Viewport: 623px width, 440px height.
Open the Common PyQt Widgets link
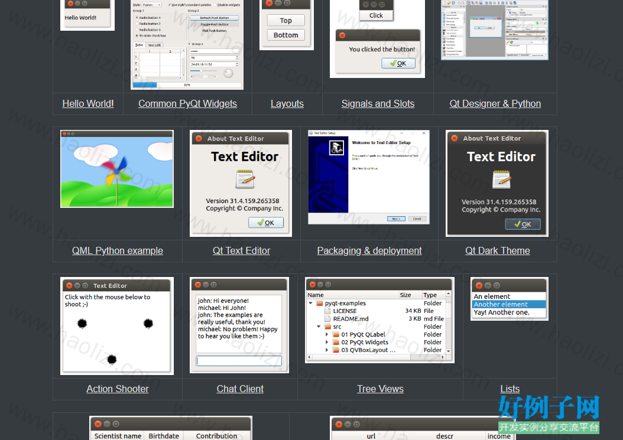(x=187, y=103)
